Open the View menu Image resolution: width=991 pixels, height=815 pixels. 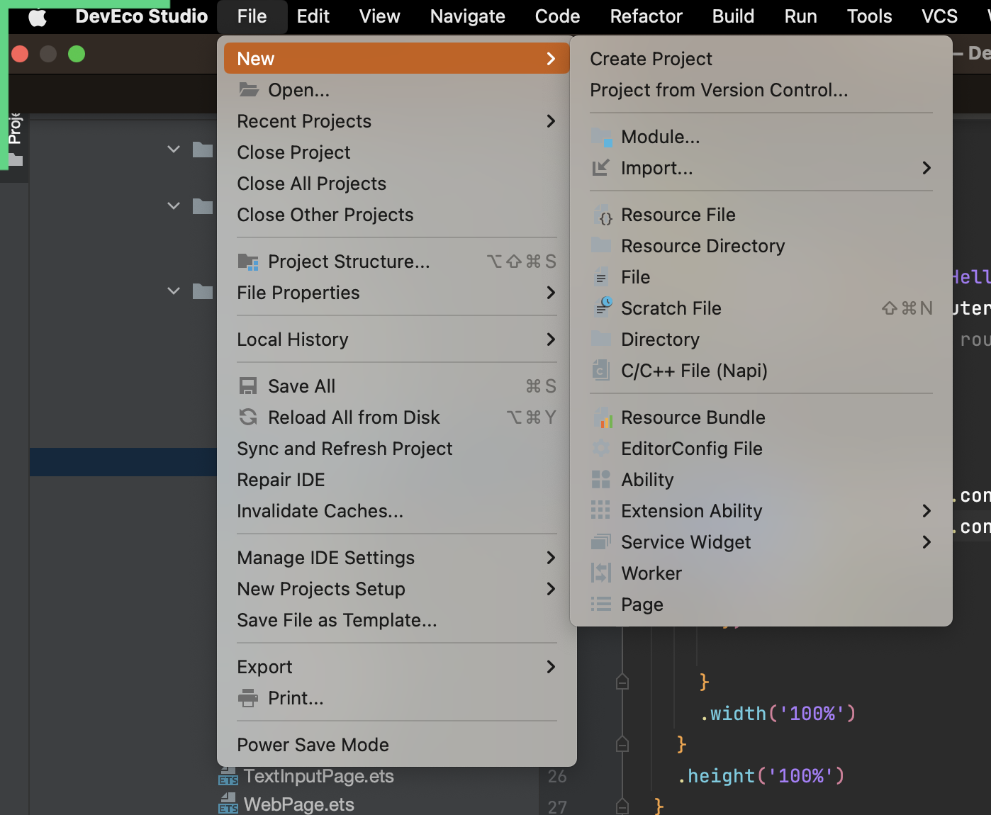(x=380, y=16)
